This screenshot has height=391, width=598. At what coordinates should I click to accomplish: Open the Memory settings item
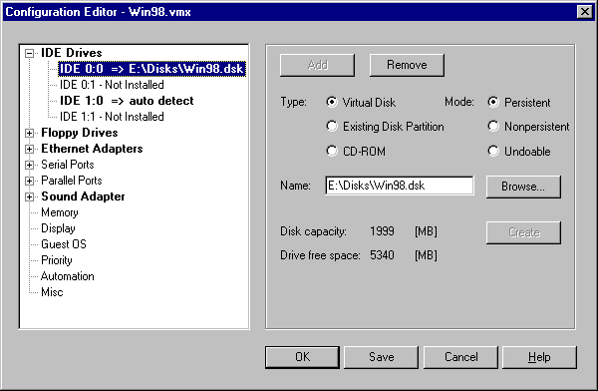(60, 212)
